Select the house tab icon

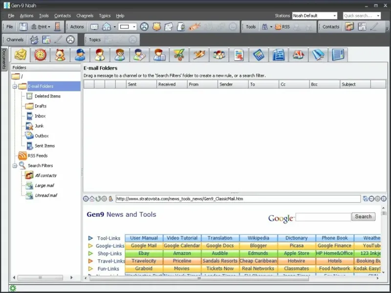tap(298, 55)
